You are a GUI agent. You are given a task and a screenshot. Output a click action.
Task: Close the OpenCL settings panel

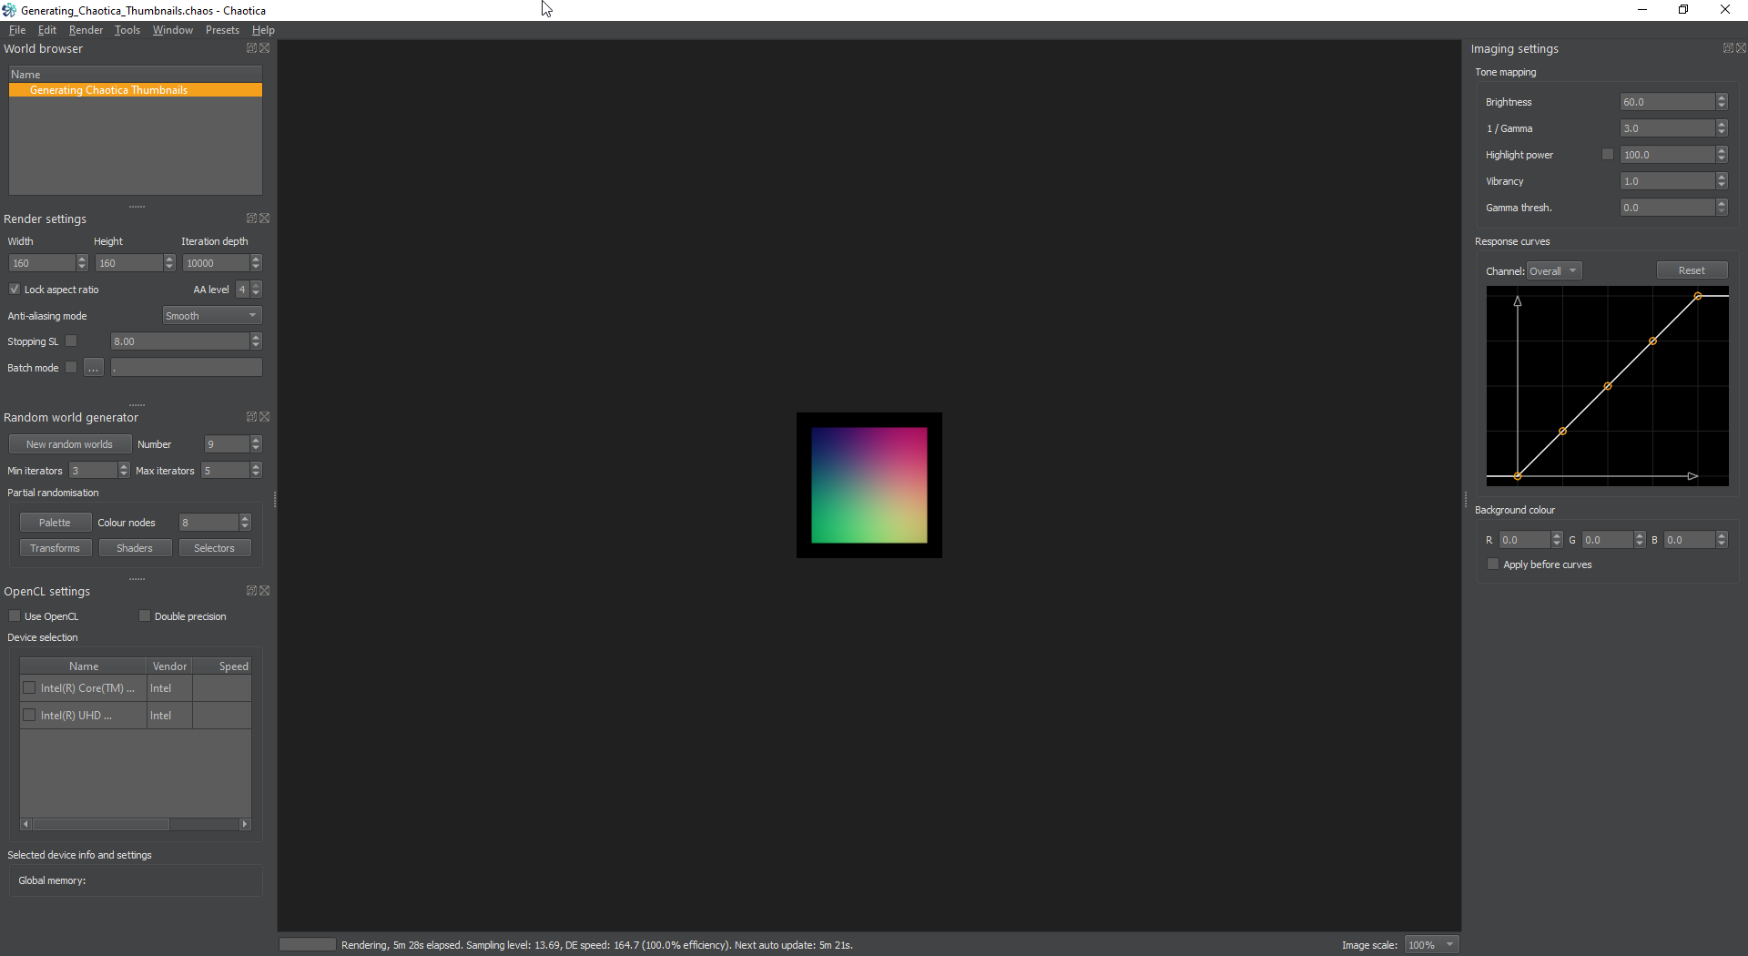coord(265,591)
